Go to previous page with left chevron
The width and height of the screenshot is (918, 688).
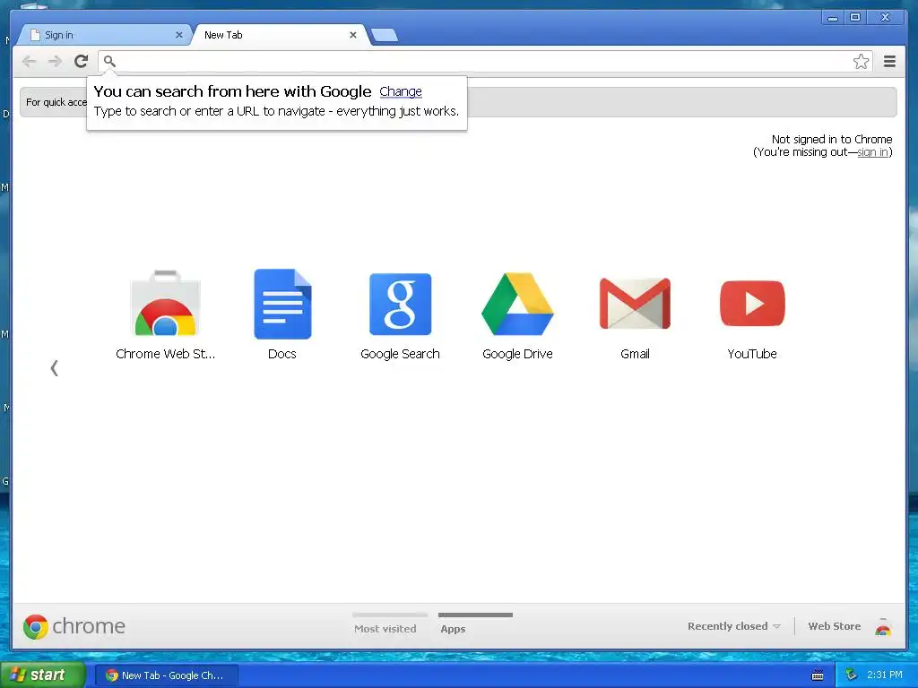[x=54, y=368]
